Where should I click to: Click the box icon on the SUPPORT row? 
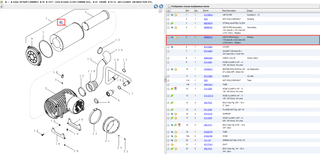click(x=175, y=114)
